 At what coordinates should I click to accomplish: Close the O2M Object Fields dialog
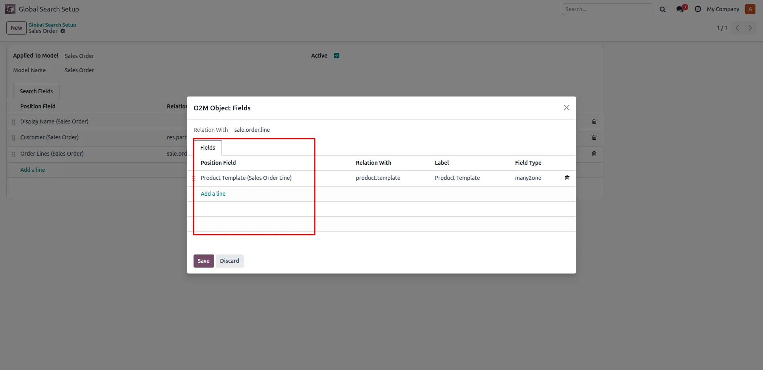tap(567, 108)
